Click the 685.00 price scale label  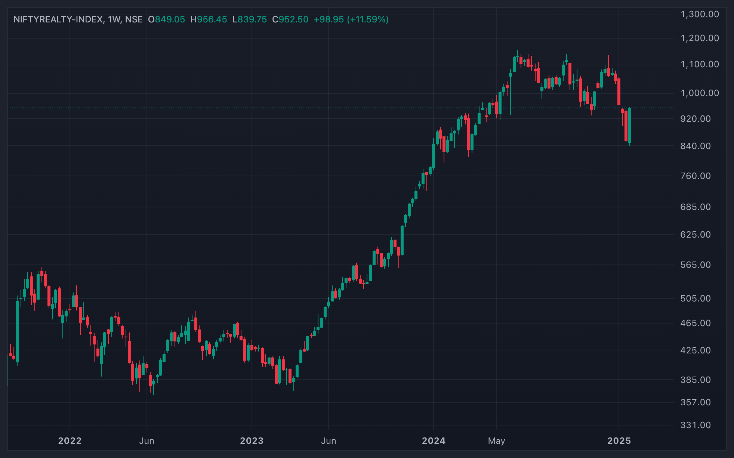[696, 207]
